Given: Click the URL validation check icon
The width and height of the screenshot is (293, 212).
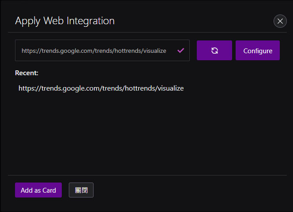Looking at the screenshot, I should coord(180,50).
